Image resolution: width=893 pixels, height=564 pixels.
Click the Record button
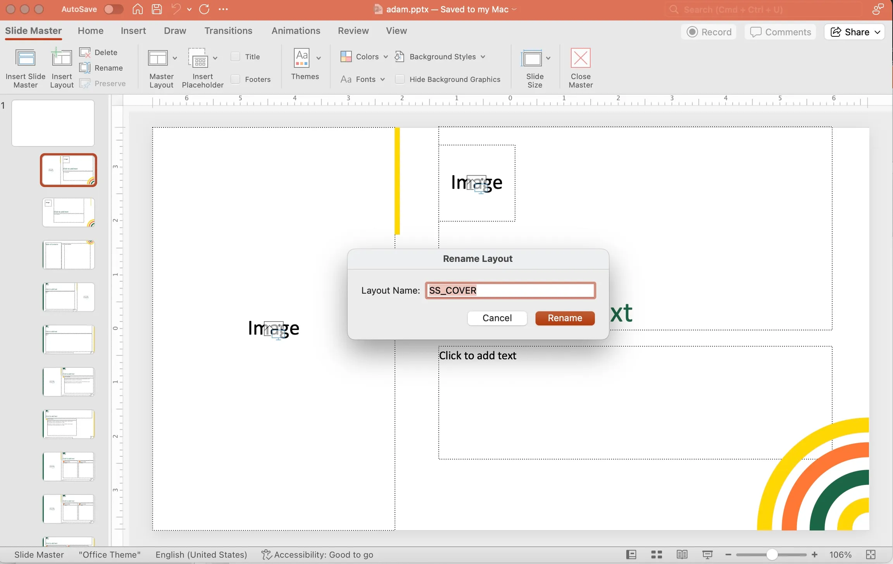(x=709, y=32)
